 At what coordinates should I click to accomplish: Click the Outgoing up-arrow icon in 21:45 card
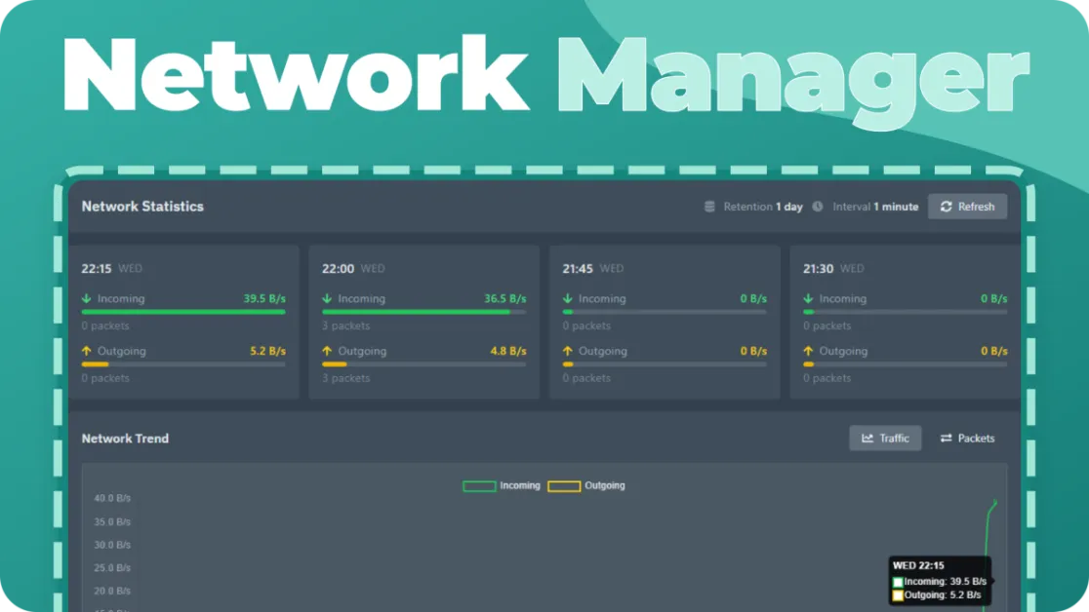567,351
